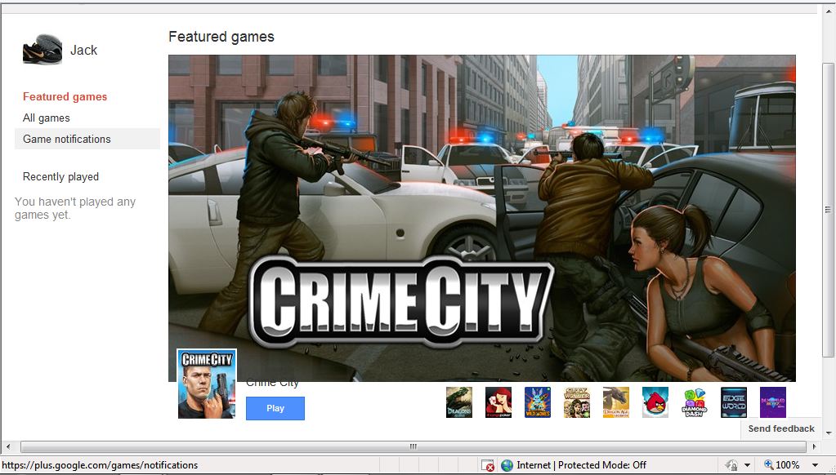
Task: Click the horizontal scrollbar thumb
Action: click(414, 446)
